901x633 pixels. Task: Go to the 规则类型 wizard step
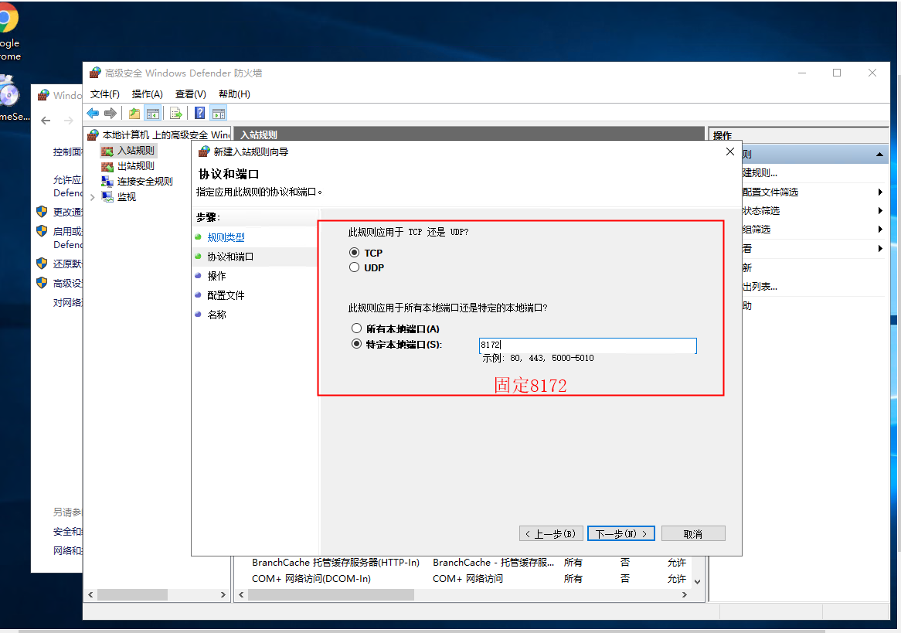(x=226, y=237)
